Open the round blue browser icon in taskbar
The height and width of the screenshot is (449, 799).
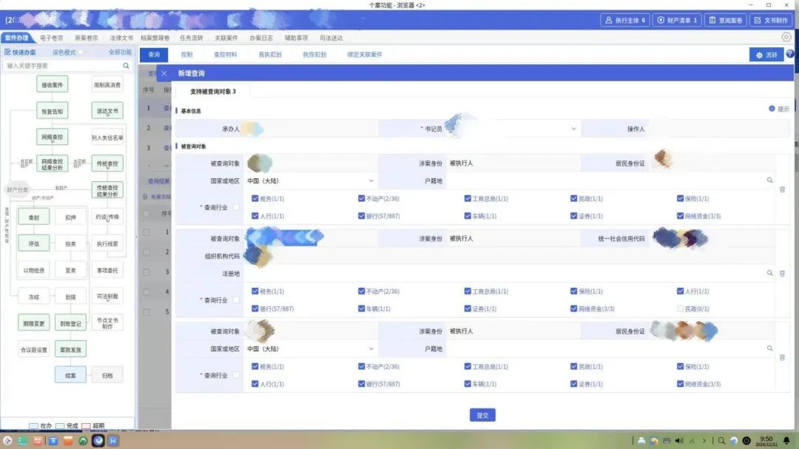[x=98, y=441]
